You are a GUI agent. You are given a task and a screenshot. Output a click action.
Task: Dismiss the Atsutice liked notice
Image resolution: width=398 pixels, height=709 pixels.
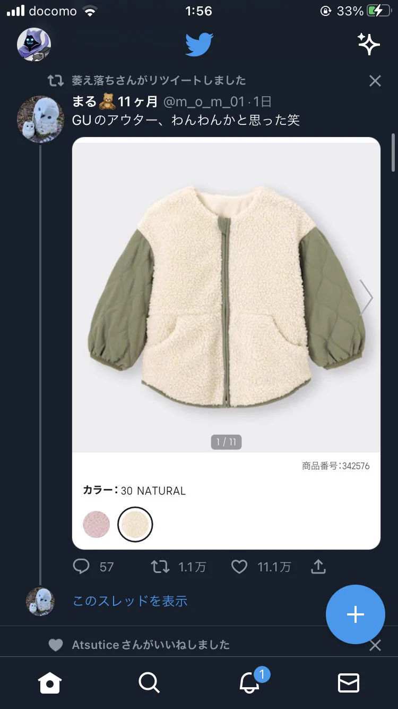click(375, 645)
